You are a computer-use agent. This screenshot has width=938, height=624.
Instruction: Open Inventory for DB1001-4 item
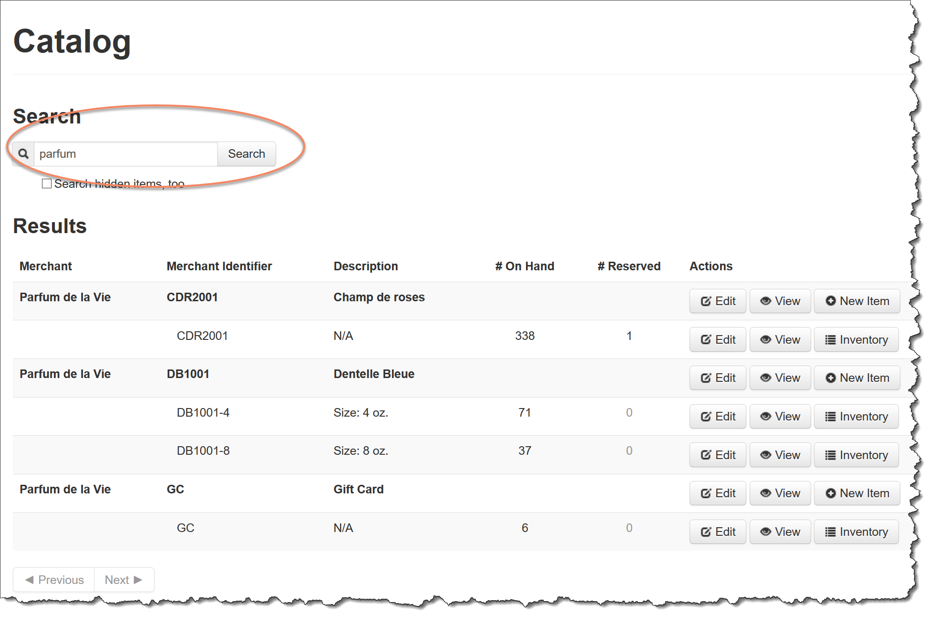pos(856,417)
